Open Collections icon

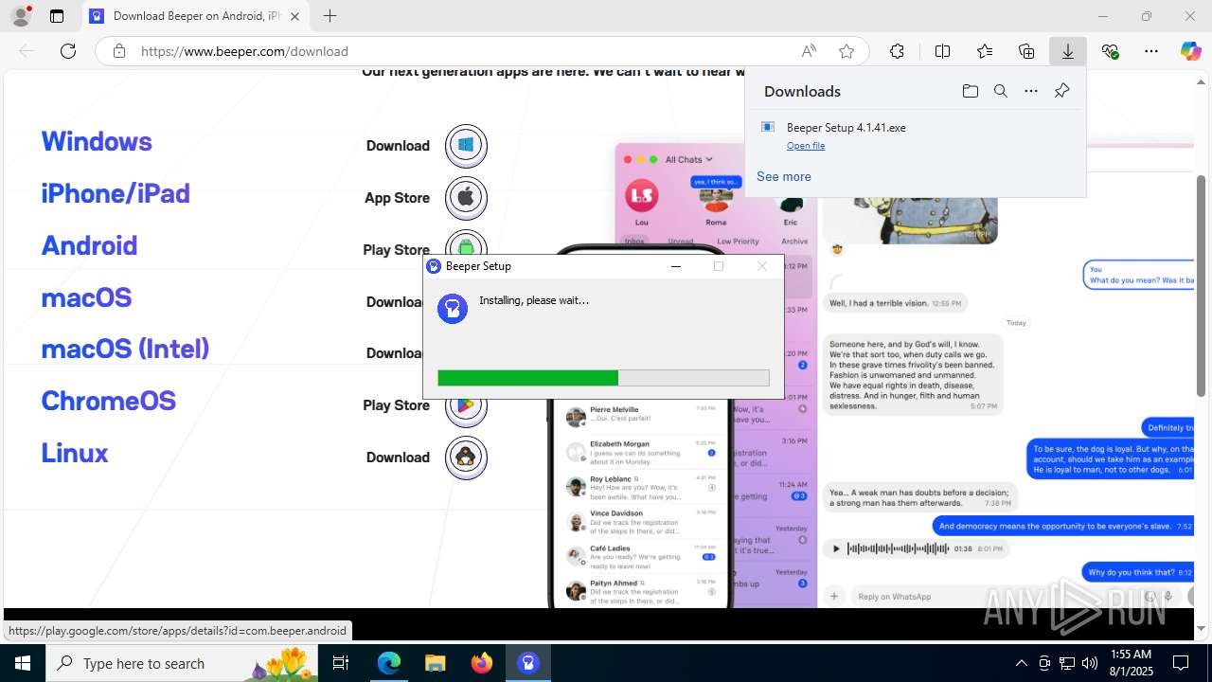coord(1026,51)
